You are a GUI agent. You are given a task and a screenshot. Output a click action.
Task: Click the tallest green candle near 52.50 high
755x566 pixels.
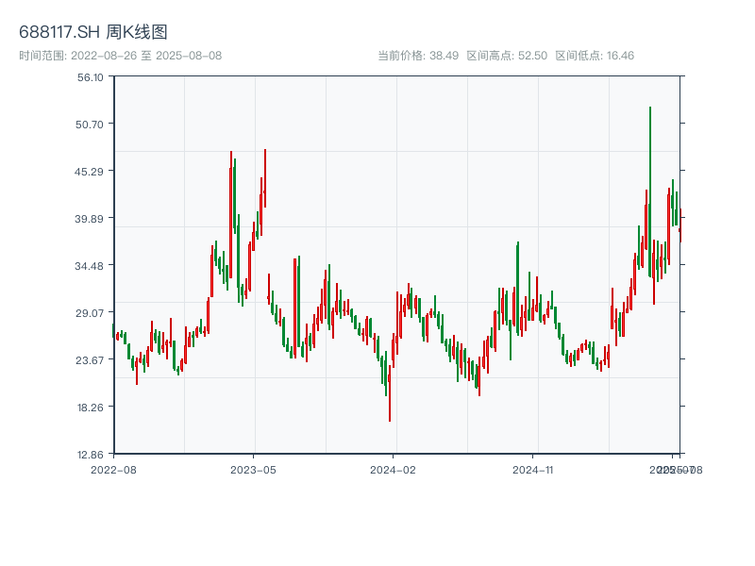click(650, 192)
